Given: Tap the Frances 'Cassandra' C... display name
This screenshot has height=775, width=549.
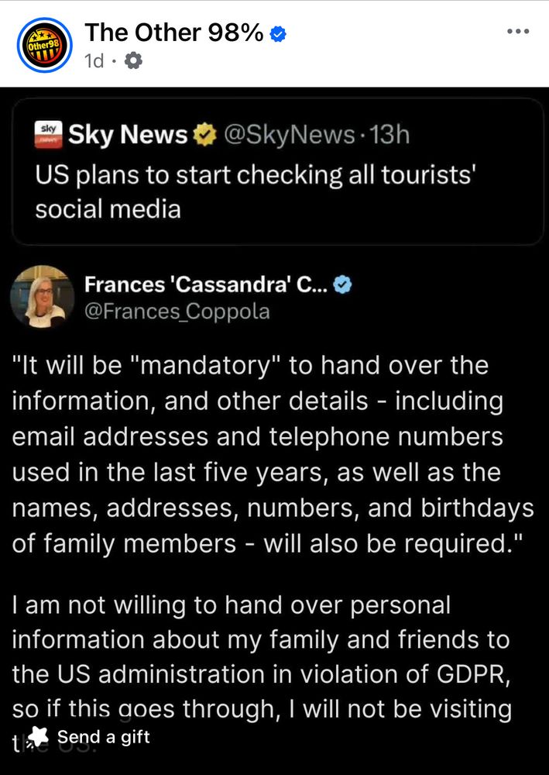Looking at the screenshot, I should (x=206, y=284).
